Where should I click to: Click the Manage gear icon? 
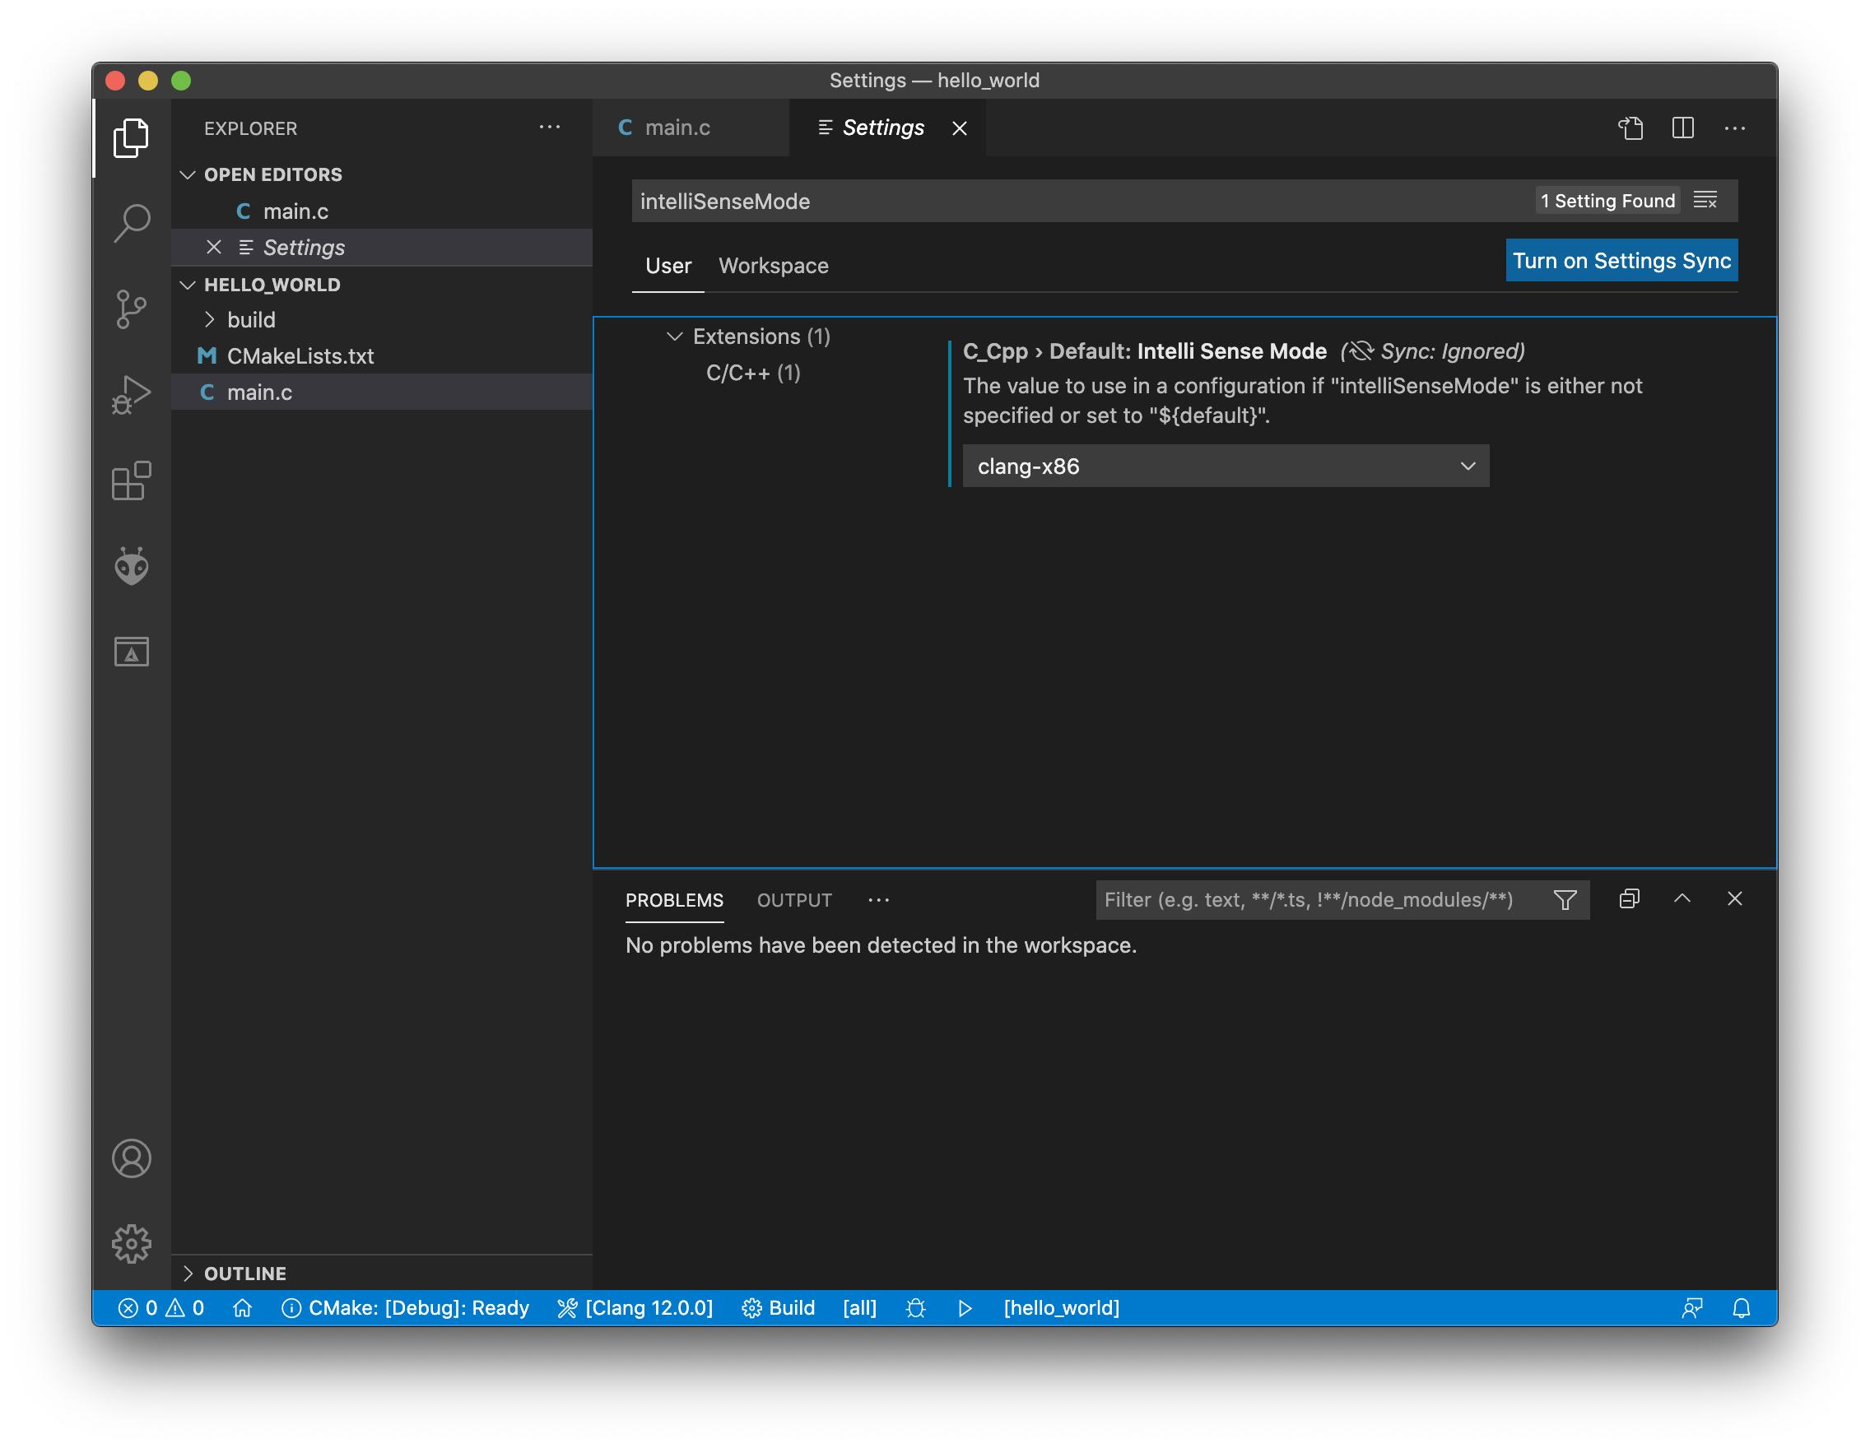133,1242
